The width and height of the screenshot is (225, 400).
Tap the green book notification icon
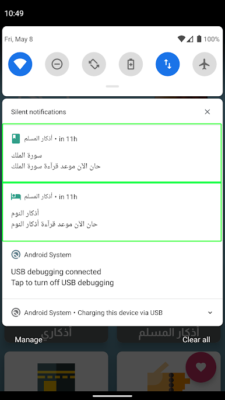coord(16,139)
